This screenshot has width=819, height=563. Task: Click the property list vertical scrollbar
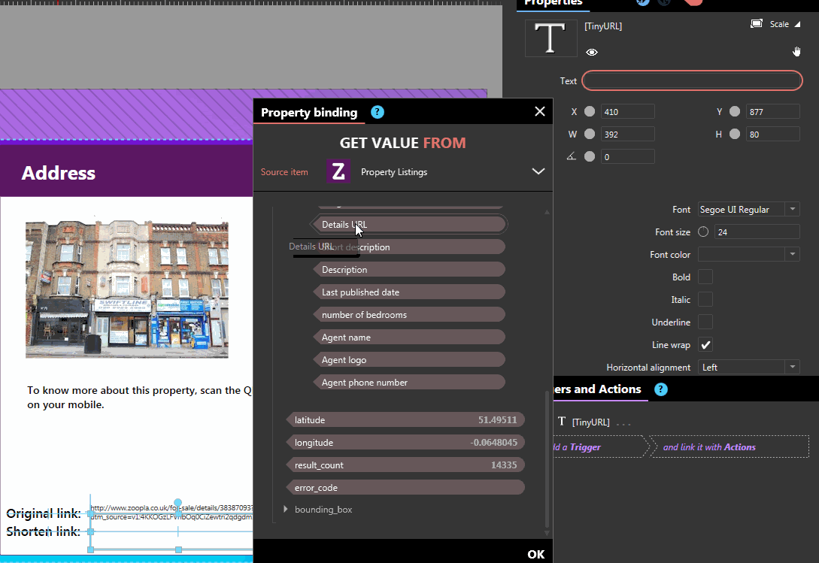pyautogui.click(x=547, y=459)
